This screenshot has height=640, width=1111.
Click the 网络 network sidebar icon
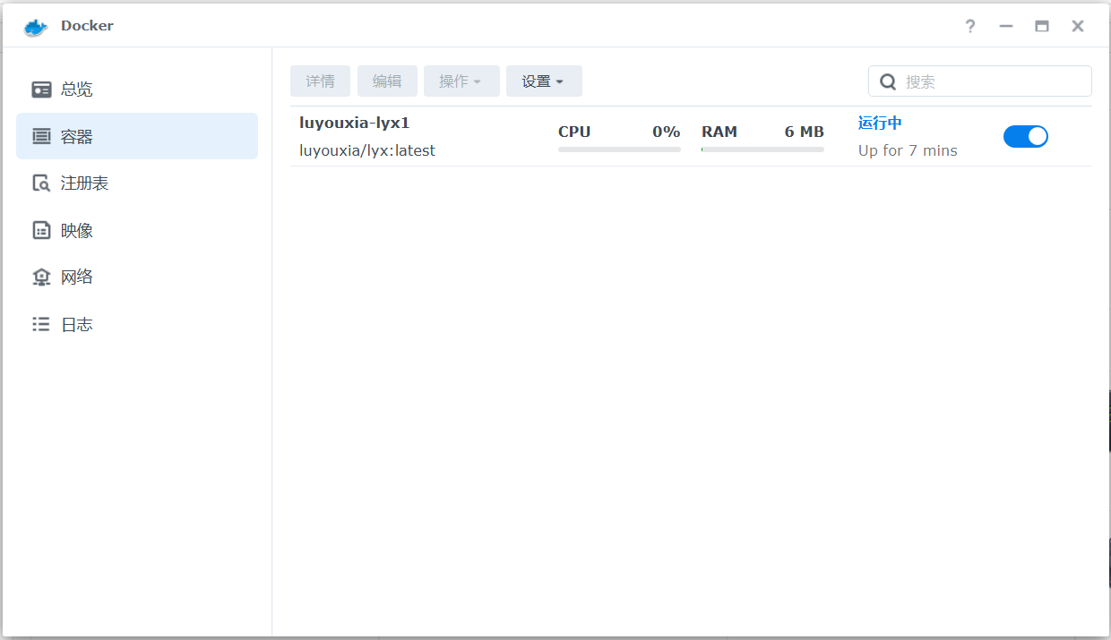[x=41, y=277]
